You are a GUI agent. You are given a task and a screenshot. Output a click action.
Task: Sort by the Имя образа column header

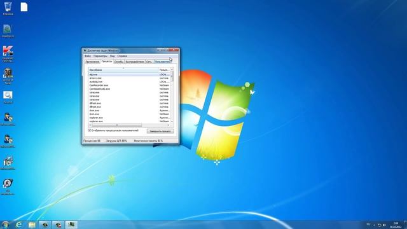coord(123,70)
